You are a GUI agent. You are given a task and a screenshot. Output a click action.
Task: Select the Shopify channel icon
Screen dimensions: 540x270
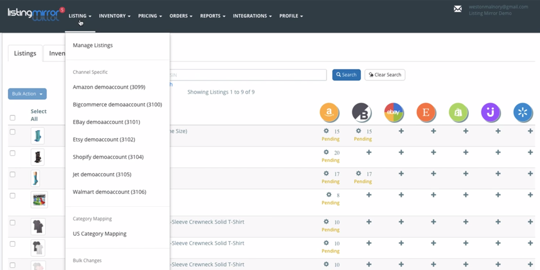[459, 112]
